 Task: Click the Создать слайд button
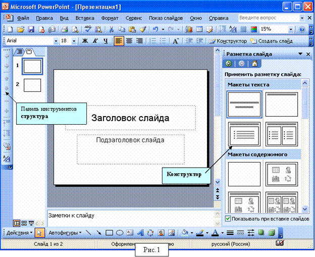pos(272,41)
